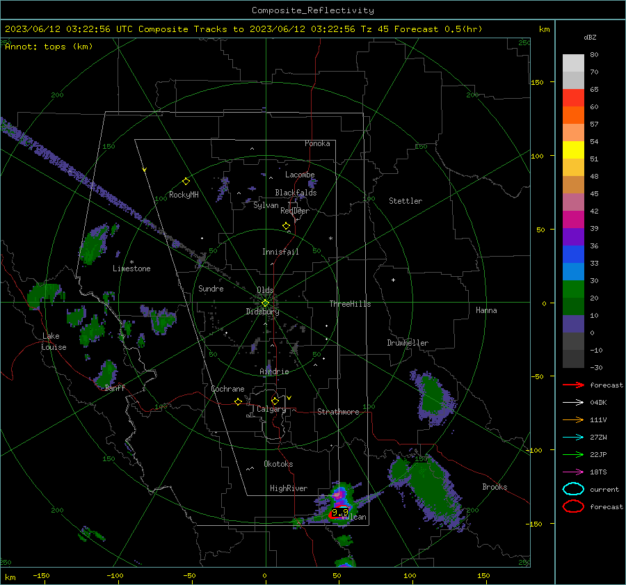The image size is (626, 585).
Task: Click the Didsbury map label
Action: pyautogui.click(x=262, y=311)
